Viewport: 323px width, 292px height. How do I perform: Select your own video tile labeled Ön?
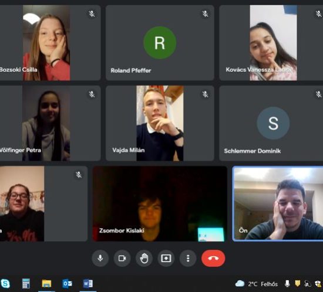278,203
